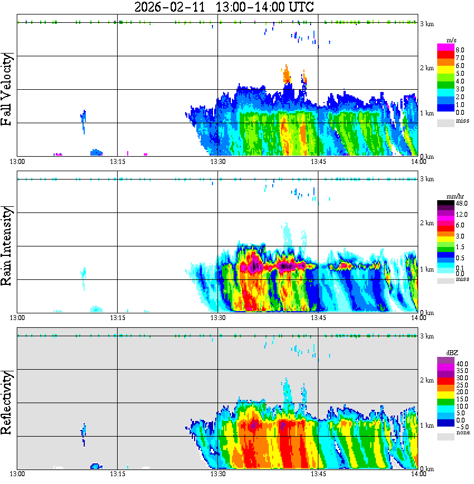Click the '2 km' label of the Fall Velocity plot
474x484 pixels.
[x=427, y=68]
